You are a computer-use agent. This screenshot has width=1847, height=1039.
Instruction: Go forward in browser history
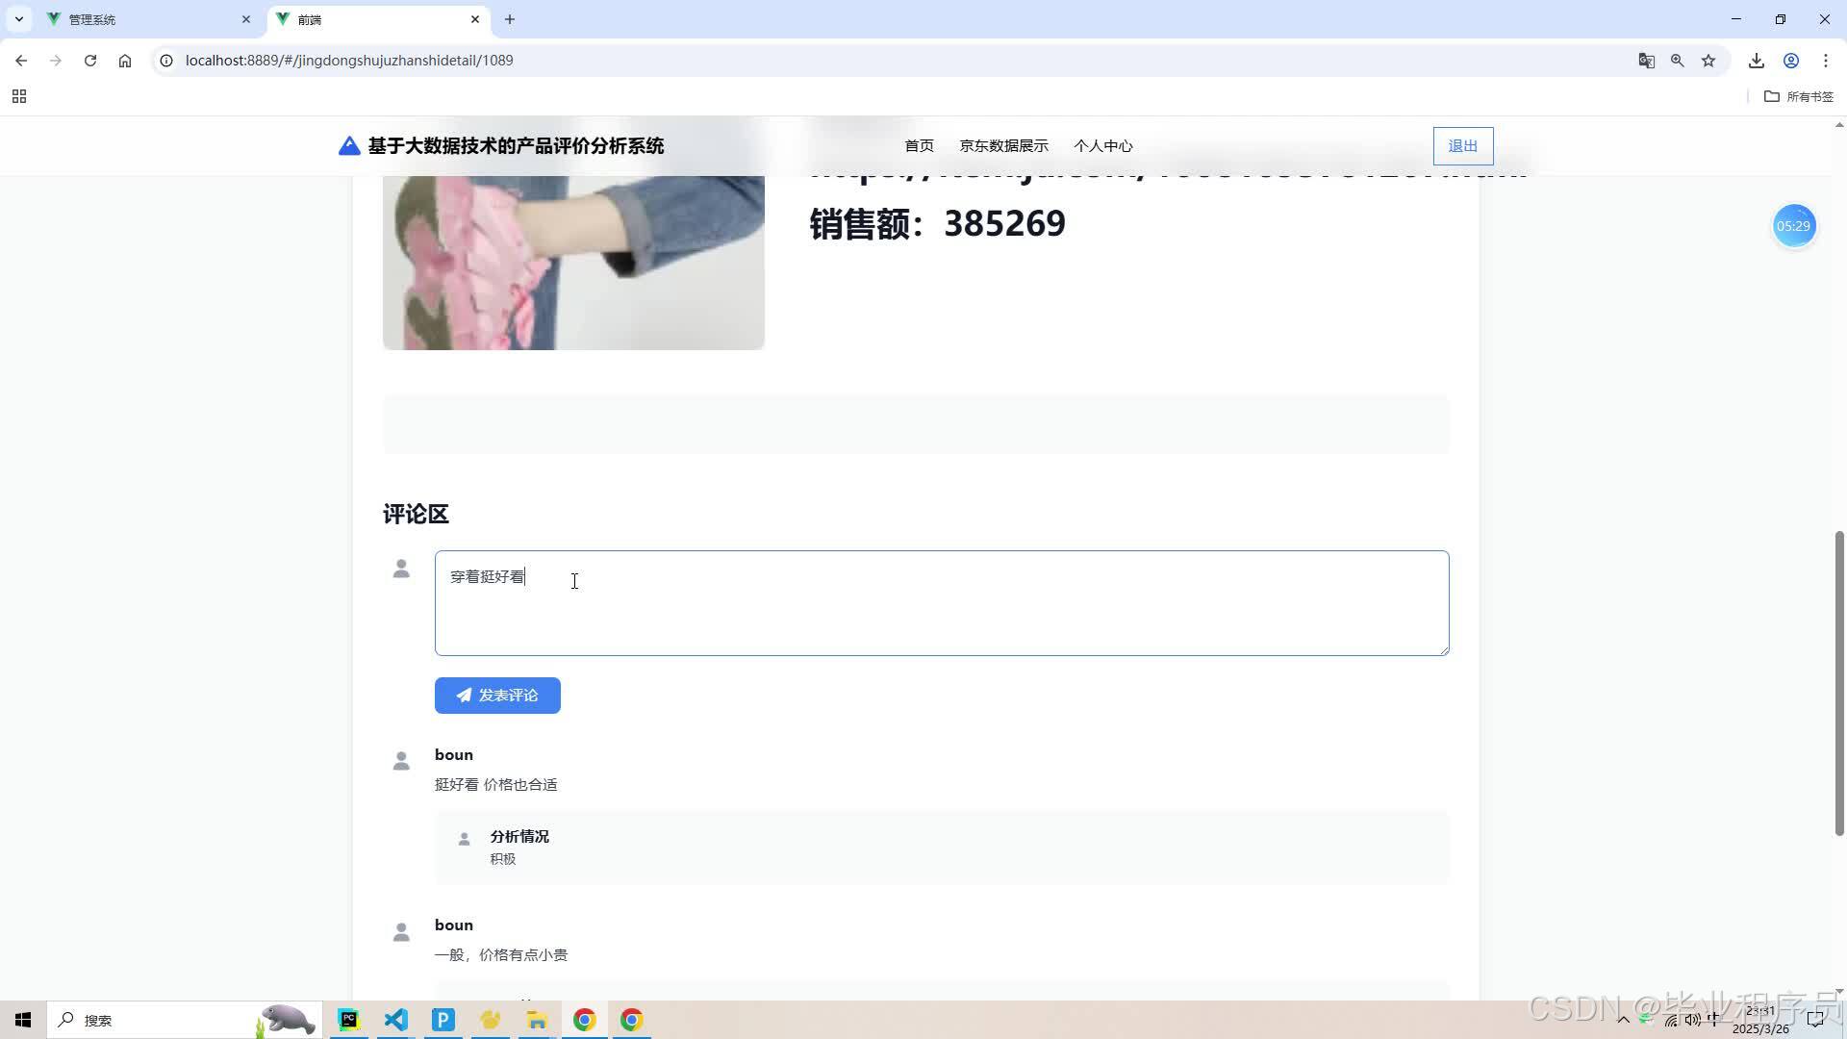(x=56, y=61)
